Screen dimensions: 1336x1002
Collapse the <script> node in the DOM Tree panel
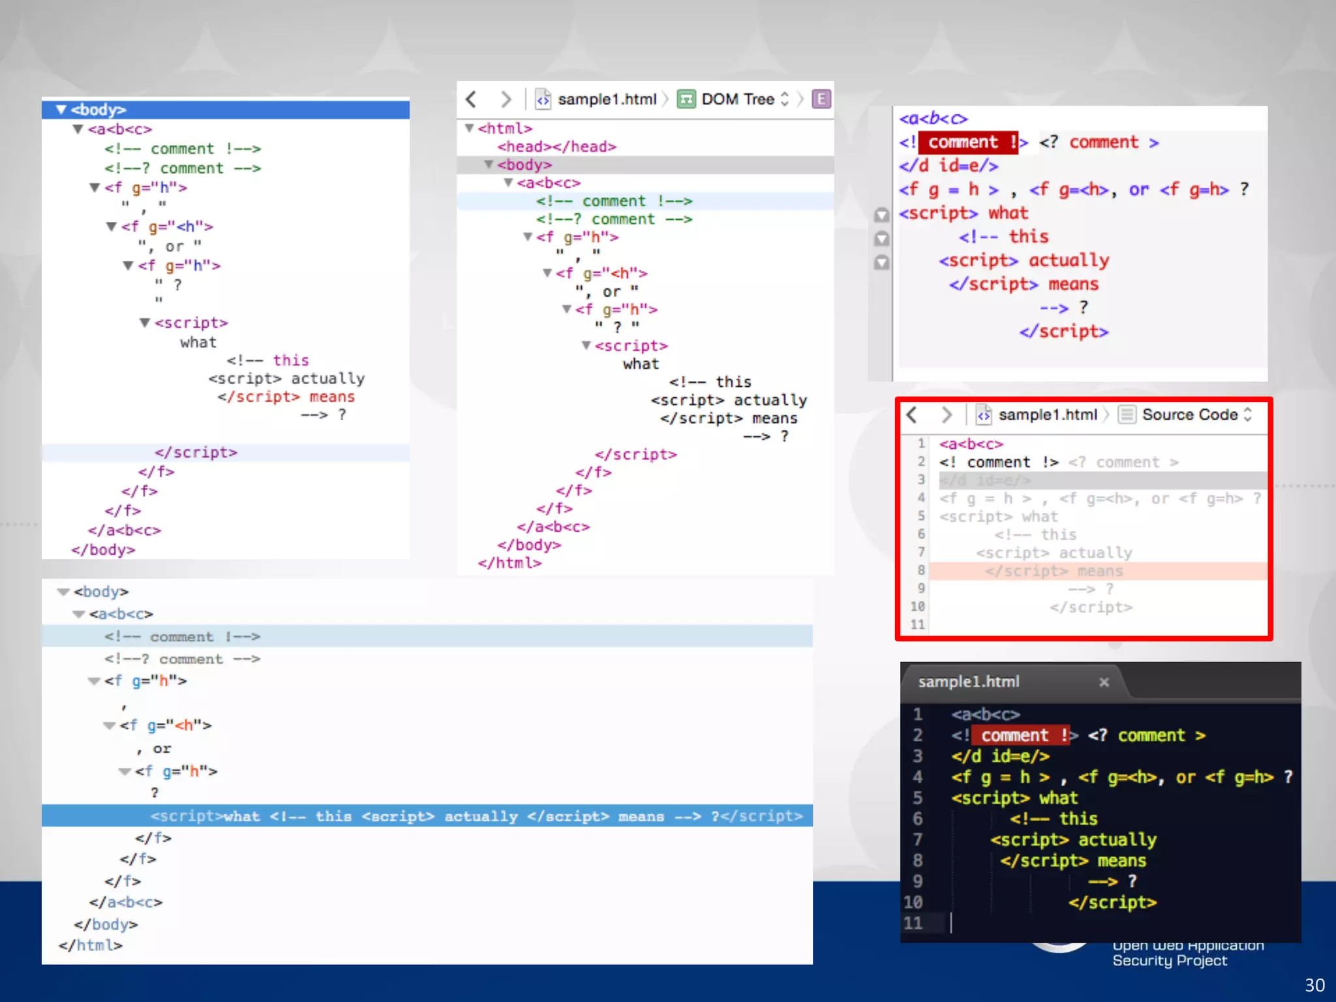(x=586, y=345)
